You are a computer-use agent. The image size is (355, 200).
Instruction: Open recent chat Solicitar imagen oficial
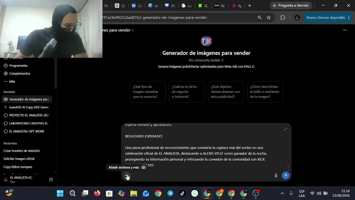(19, 159)
